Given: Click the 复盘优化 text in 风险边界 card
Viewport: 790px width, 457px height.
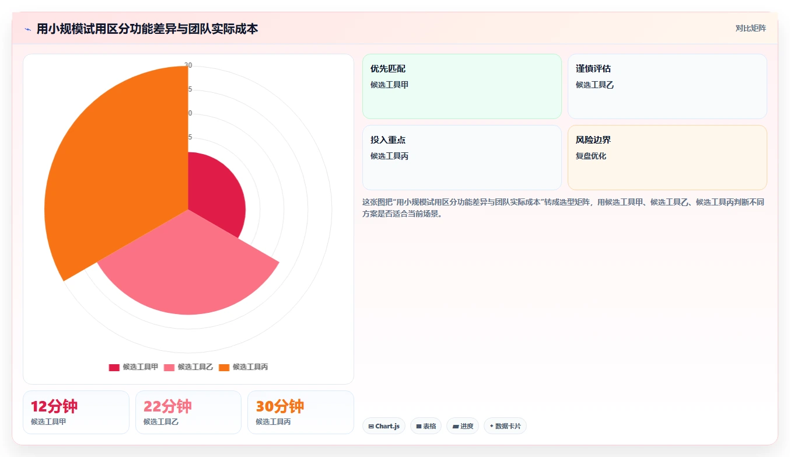Looking at the screenshot, I should click(591, 156).
